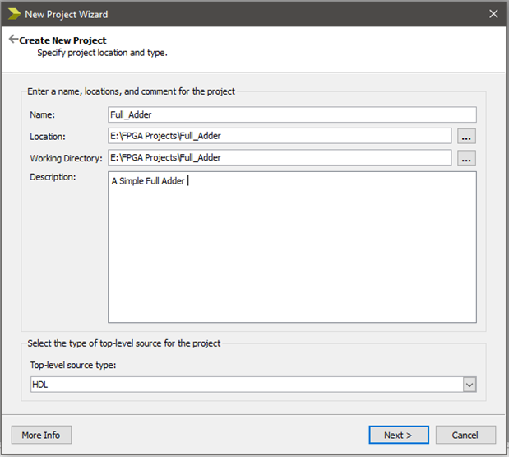Click the Description: label
Viewport: 509px width, 457px height.
(53, 177)
